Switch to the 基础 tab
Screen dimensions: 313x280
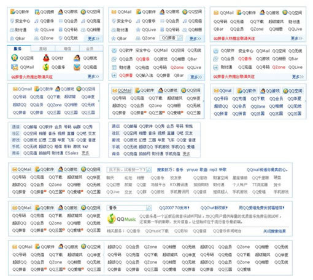pyautogui.click(x=43, y=49)
